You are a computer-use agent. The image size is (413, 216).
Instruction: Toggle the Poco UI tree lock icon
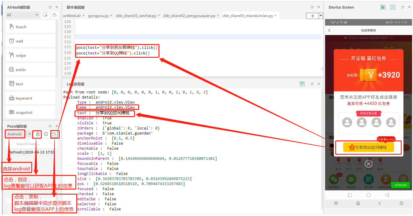(38, 134)
